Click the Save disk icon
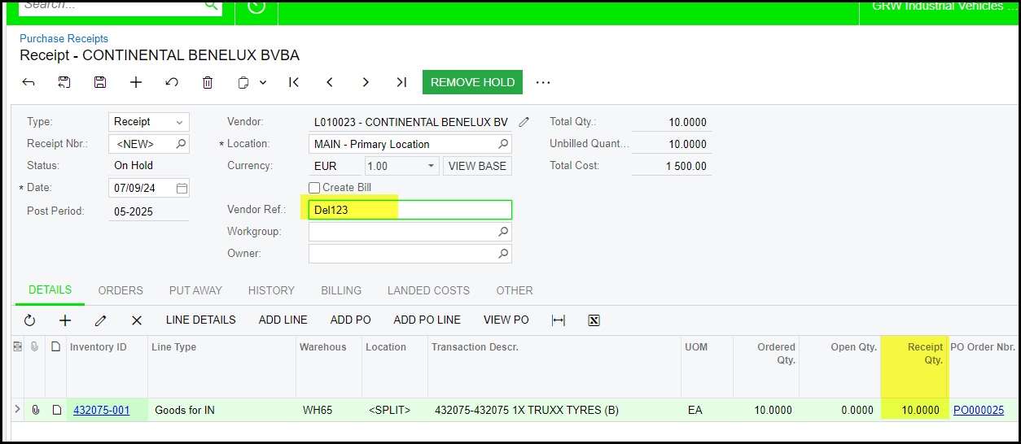 pyautogui.click(x=100, y=82)
